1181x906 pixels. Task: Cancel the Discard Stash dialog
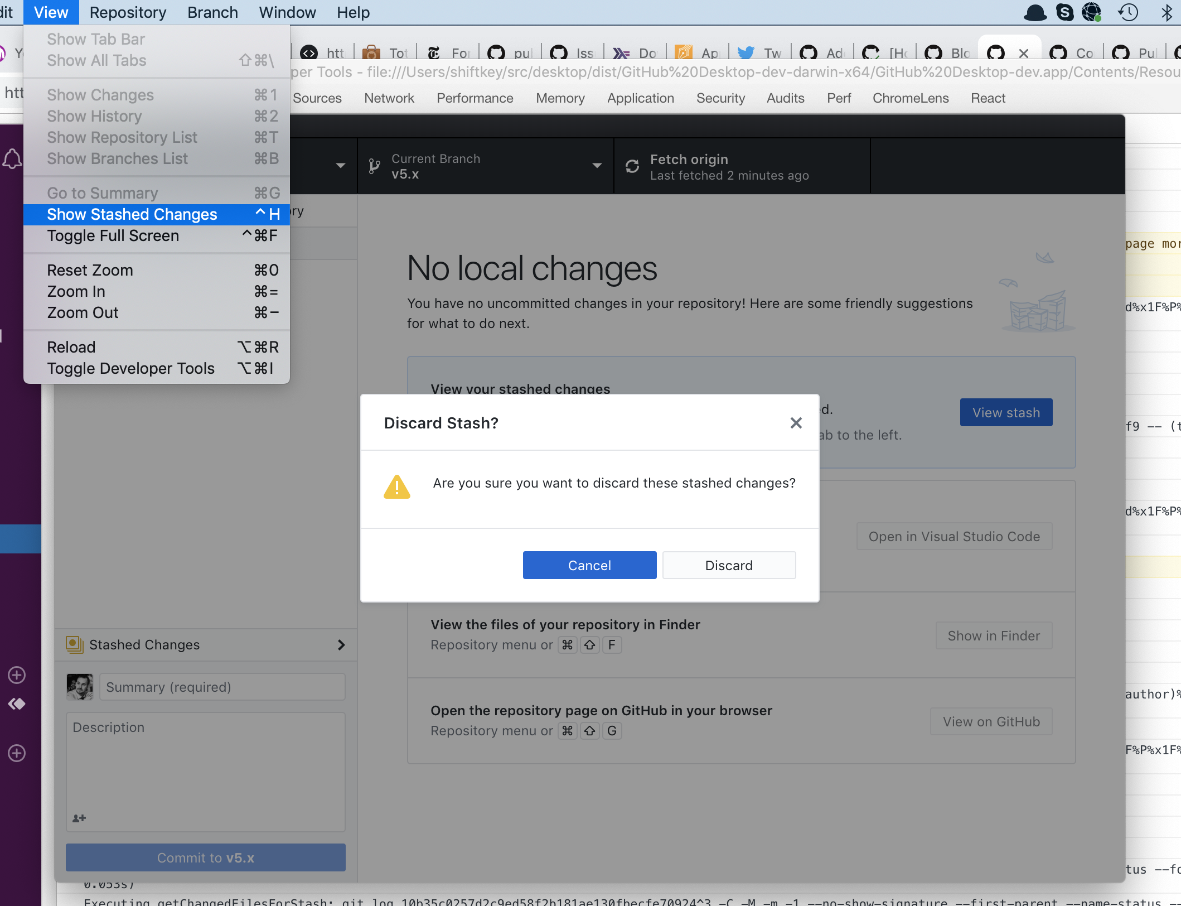click(589, 565)
